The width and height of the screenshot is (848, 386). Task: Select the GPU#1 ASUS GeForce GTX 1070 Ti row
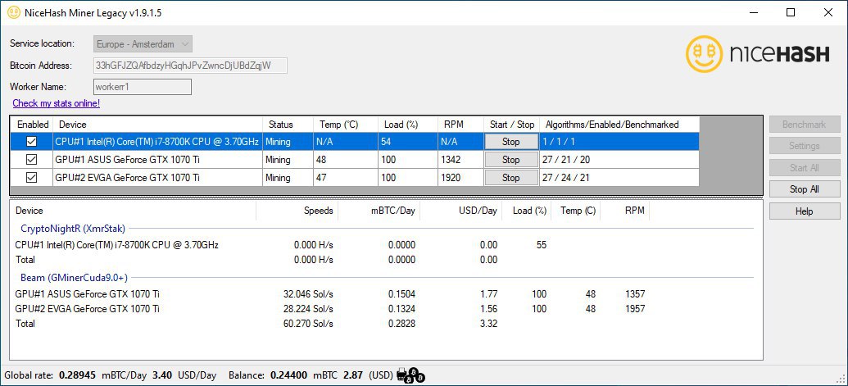tap(354, 160)
